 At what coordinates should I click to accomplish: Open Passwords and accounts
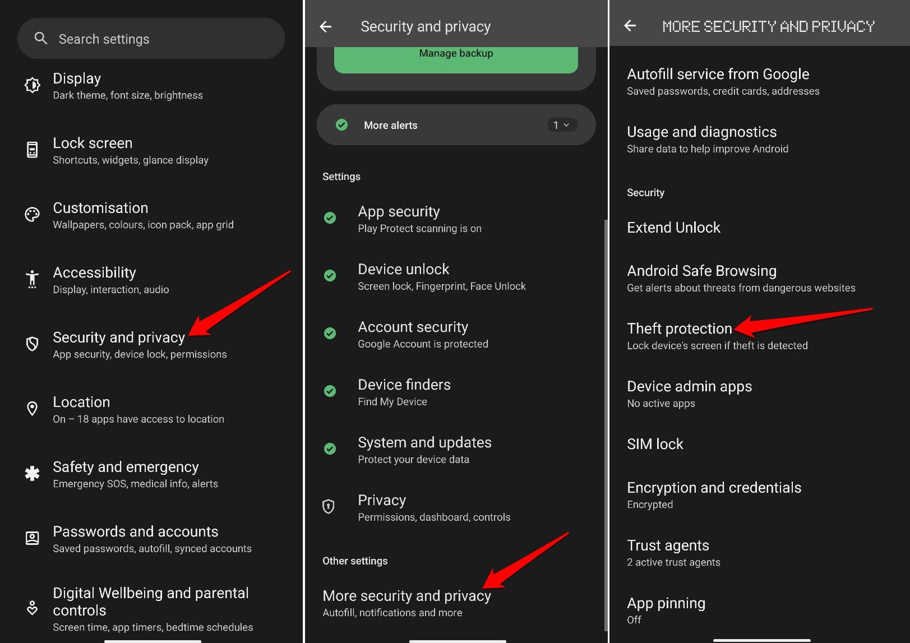[151, 539]
